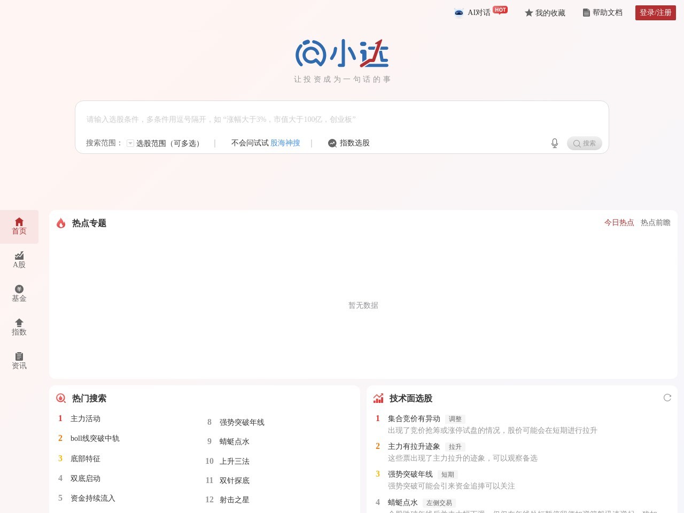Refresh the 技术面选股 list
The width and height of the screenshot is (684, 513).
click(x=667, y=398)
